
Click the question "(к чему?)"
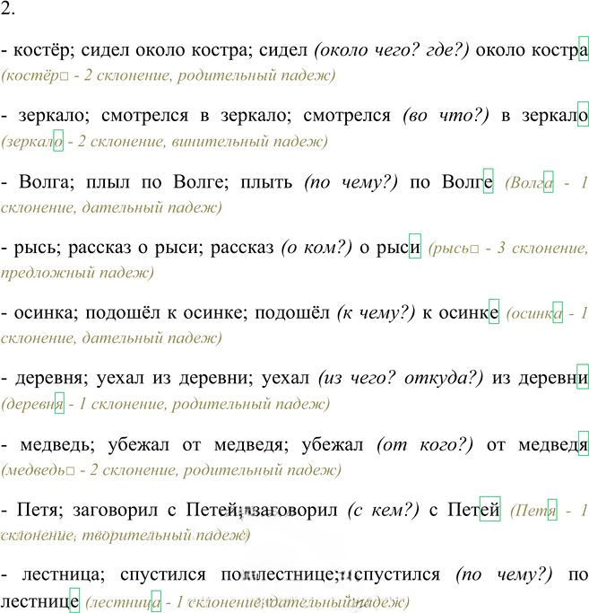point(377,312)
